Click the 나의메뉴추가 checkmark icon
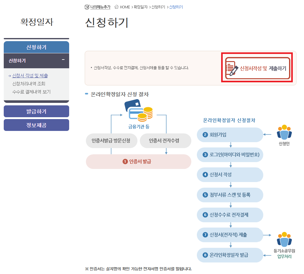Screen dimensions: 304x274 coord(86,7)
